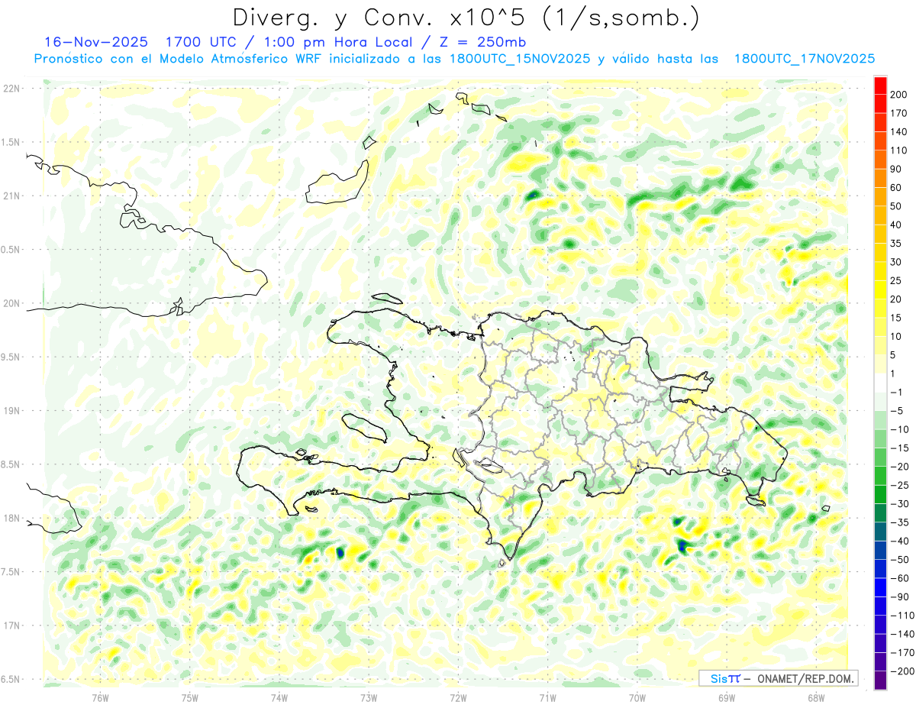916x708 pixels.
Task: Click the "75W" longitude label
Action: click(190, 698)
